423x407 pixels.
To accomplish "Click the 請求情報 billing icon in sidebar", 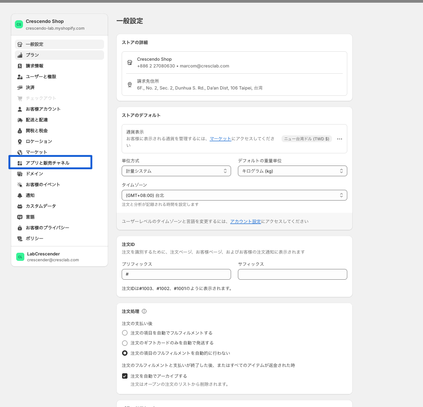I will pos(20,66).
